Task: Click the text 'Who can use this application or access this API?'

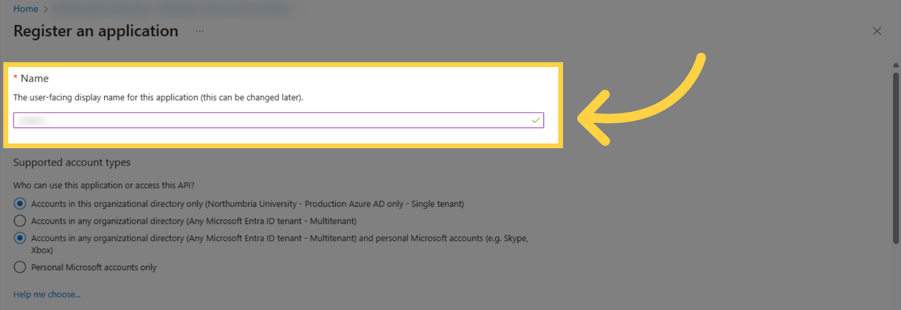Action: click(104, 185)
